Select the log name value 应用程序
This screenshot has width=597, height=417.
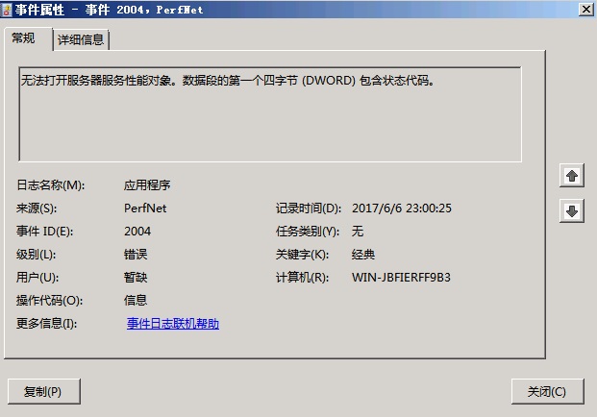tap(147, 185)
